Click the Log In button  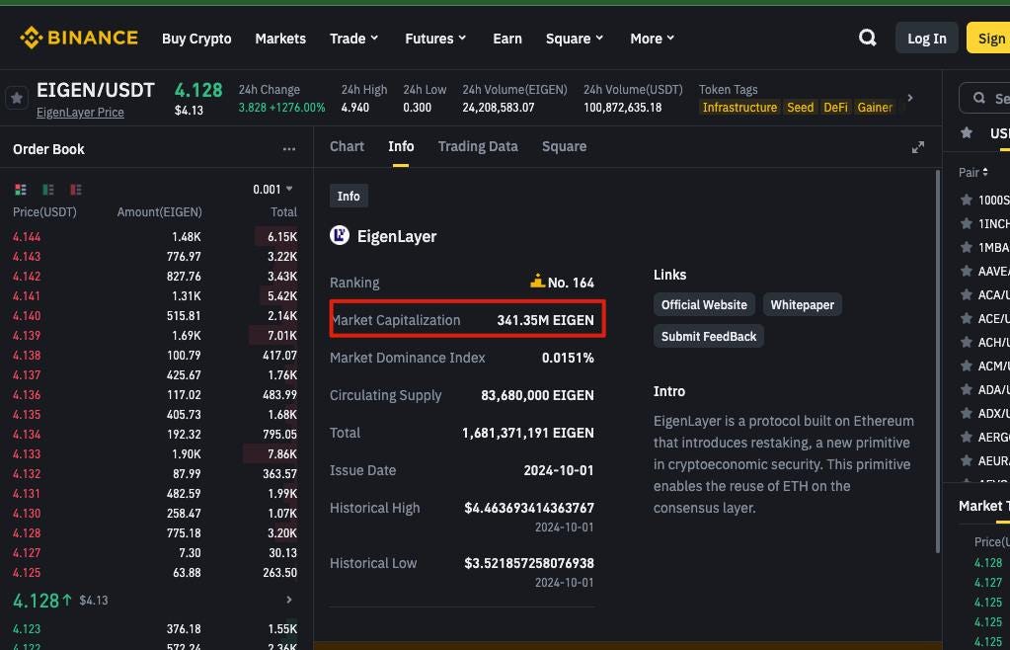click(927, 38)
